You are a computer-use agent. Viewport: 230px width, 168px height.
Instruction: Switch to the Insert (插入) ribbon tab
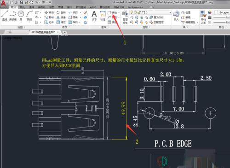pos(23,7)
